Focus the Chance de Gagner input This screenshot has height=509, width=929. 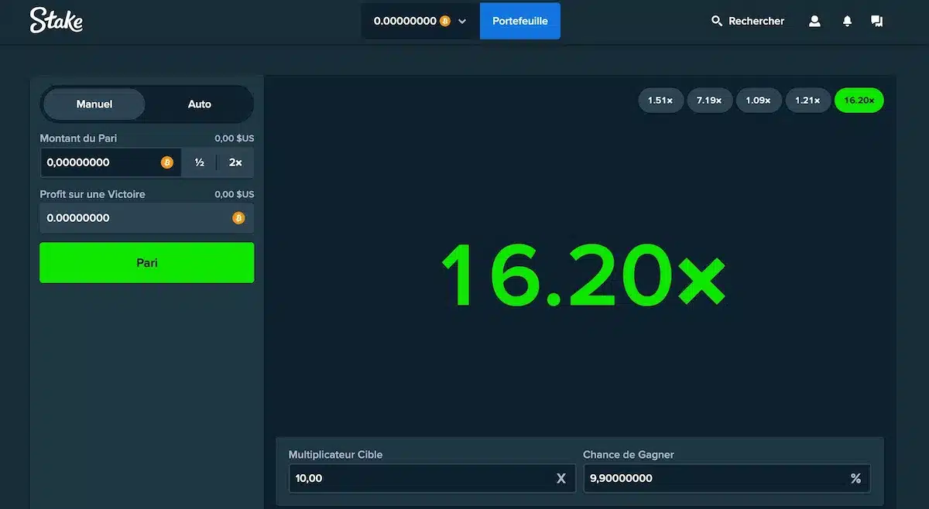pyautogui.click(x=727, y=478)
